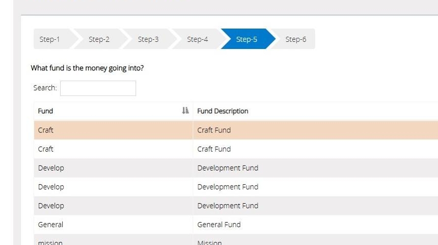This screenshot has height=245, width=438.
Task: Open Step-3 of the process
Action: [148, 39]
